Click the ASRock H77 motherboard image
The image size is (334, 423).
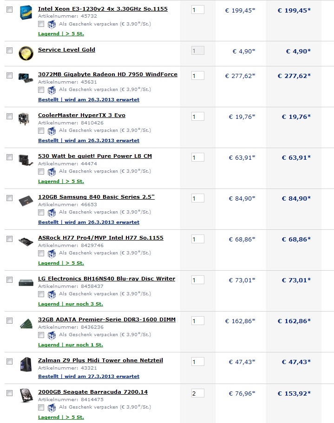(26, 241)
